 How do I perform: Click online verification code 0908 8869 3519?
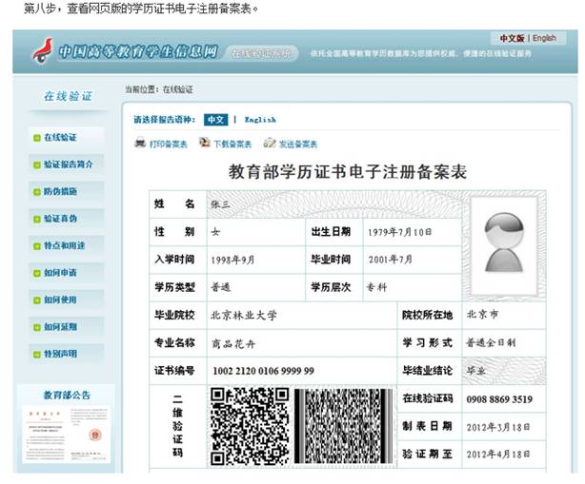(x=499, y=399)
